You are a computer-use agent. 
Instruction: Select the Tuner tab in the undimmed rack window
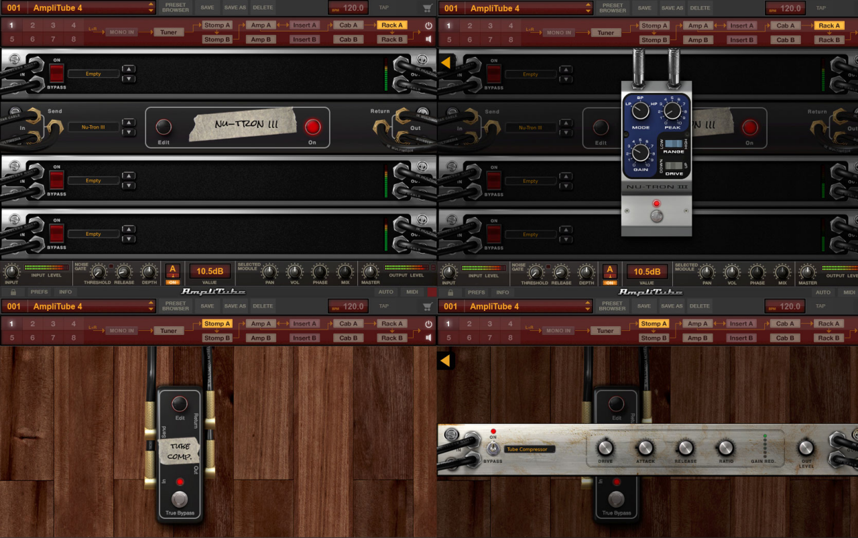(x=169, y=32)
